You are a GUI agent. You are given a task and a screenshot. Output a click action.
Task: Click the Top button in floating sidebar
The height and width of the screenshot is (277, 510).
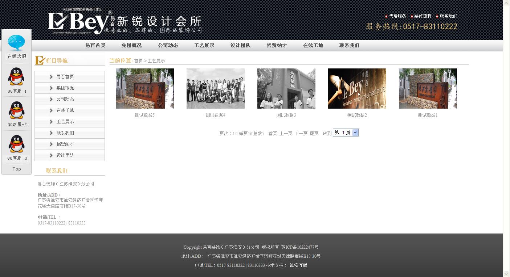(x=17, y=169)
